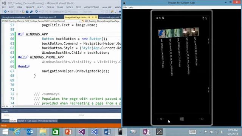
Task: Open the Undo history dropdown arrow
Action: tap(40, 12)
